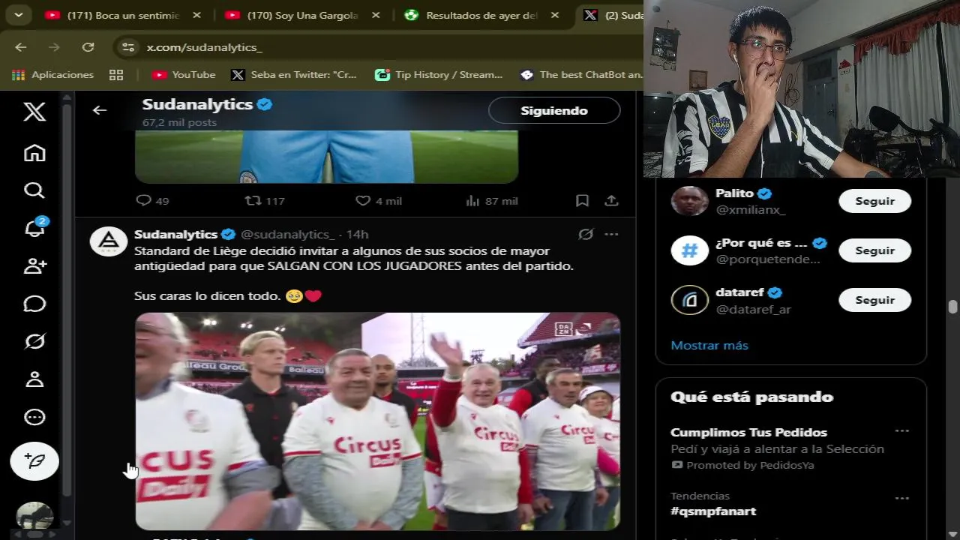Screen dimensions: 960x540
Task: Open the More options circle icon in the sidebar
Action: tap(34, 417)
